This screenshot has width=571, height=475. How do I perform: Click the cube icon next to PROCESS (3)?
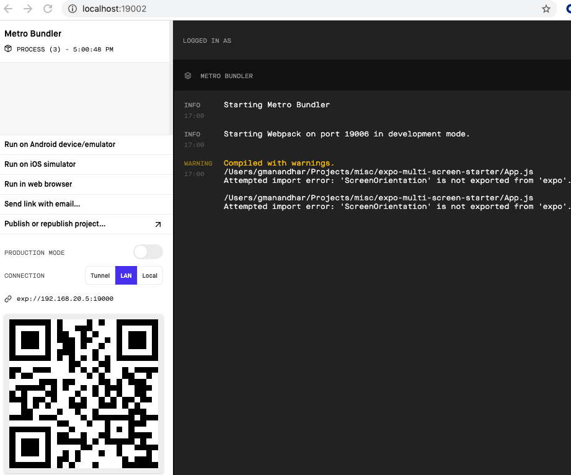click(7, 49)
